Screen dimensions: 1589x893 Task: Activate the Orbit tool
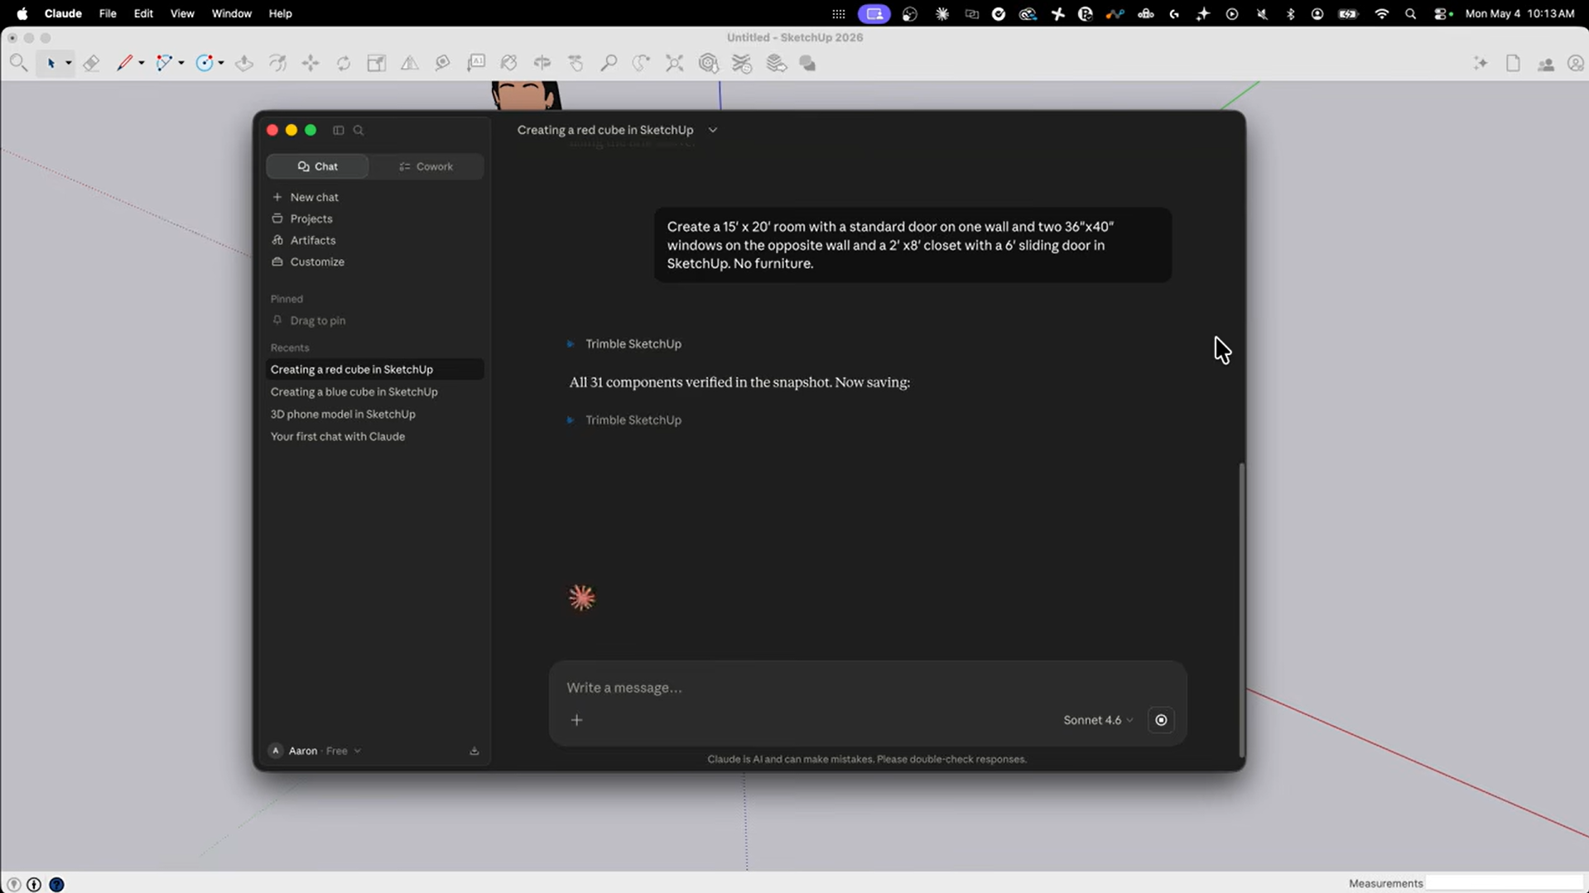coord(542,63)
